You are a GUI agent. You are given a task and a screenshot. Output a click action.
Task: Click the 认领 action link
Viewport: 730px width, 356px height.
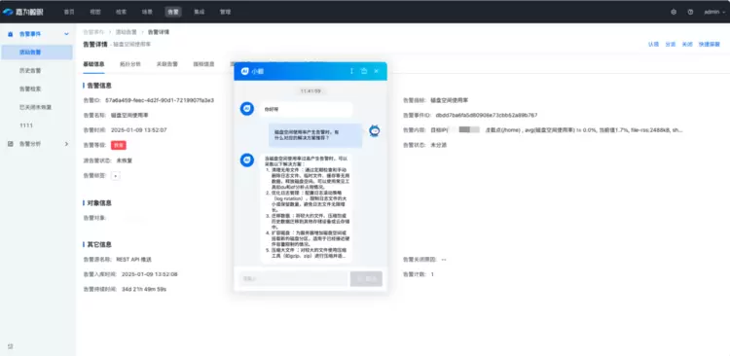pyautogui.click(x=654, y=45)
